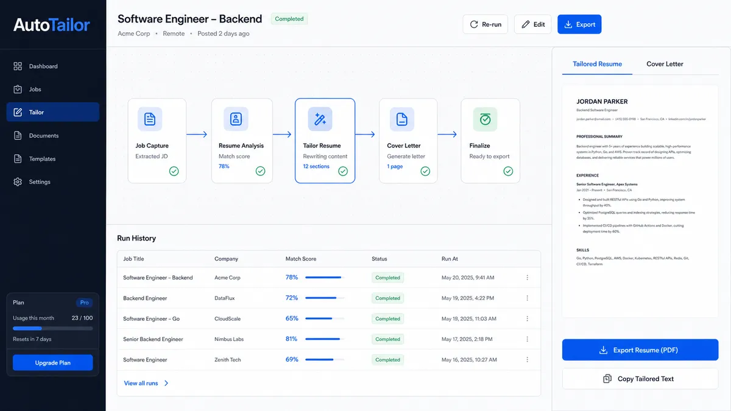Click the green checkmark on Resume Analysis card

pos(261,172)
